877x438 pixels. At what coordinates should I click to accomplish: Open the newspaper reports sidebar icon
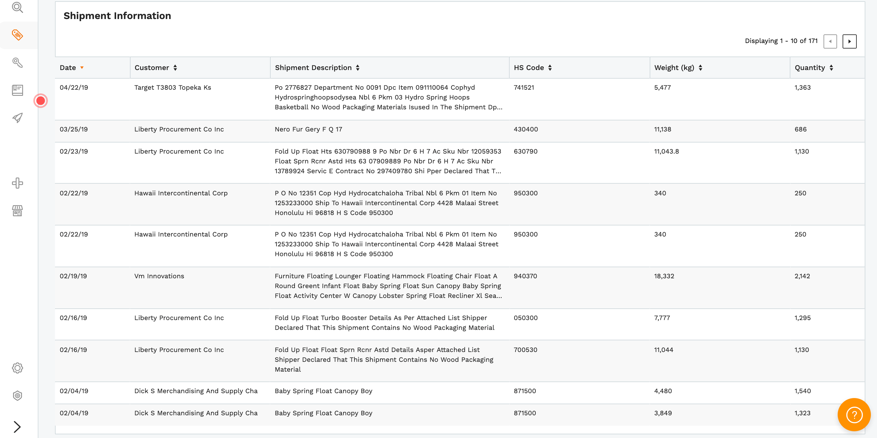[18, 90]
